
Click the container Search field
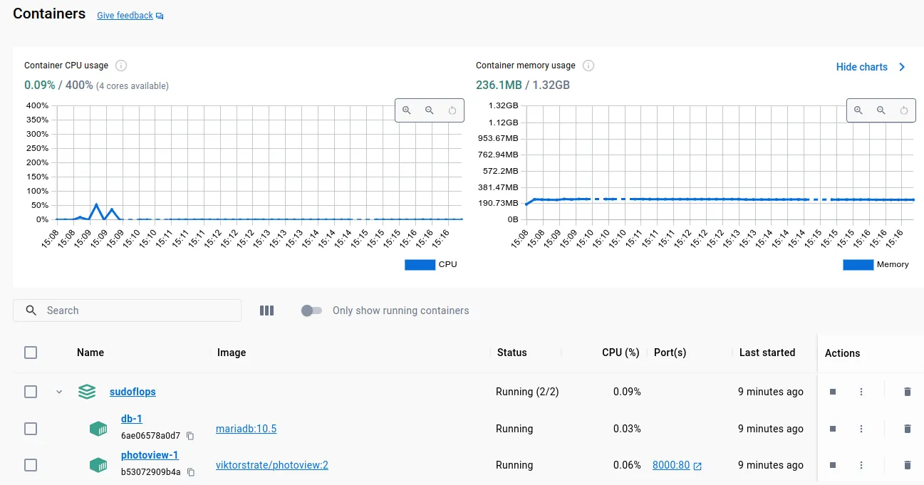coord(135,311)
